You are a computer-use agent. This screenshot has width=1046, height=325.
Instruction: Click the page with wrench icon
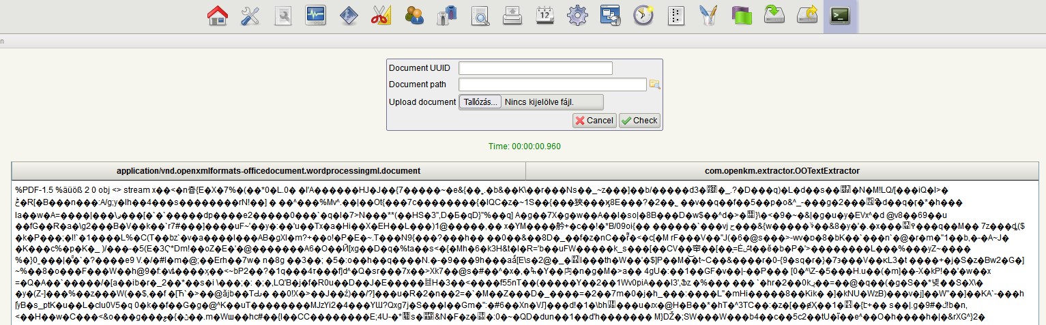click(283, 16)
